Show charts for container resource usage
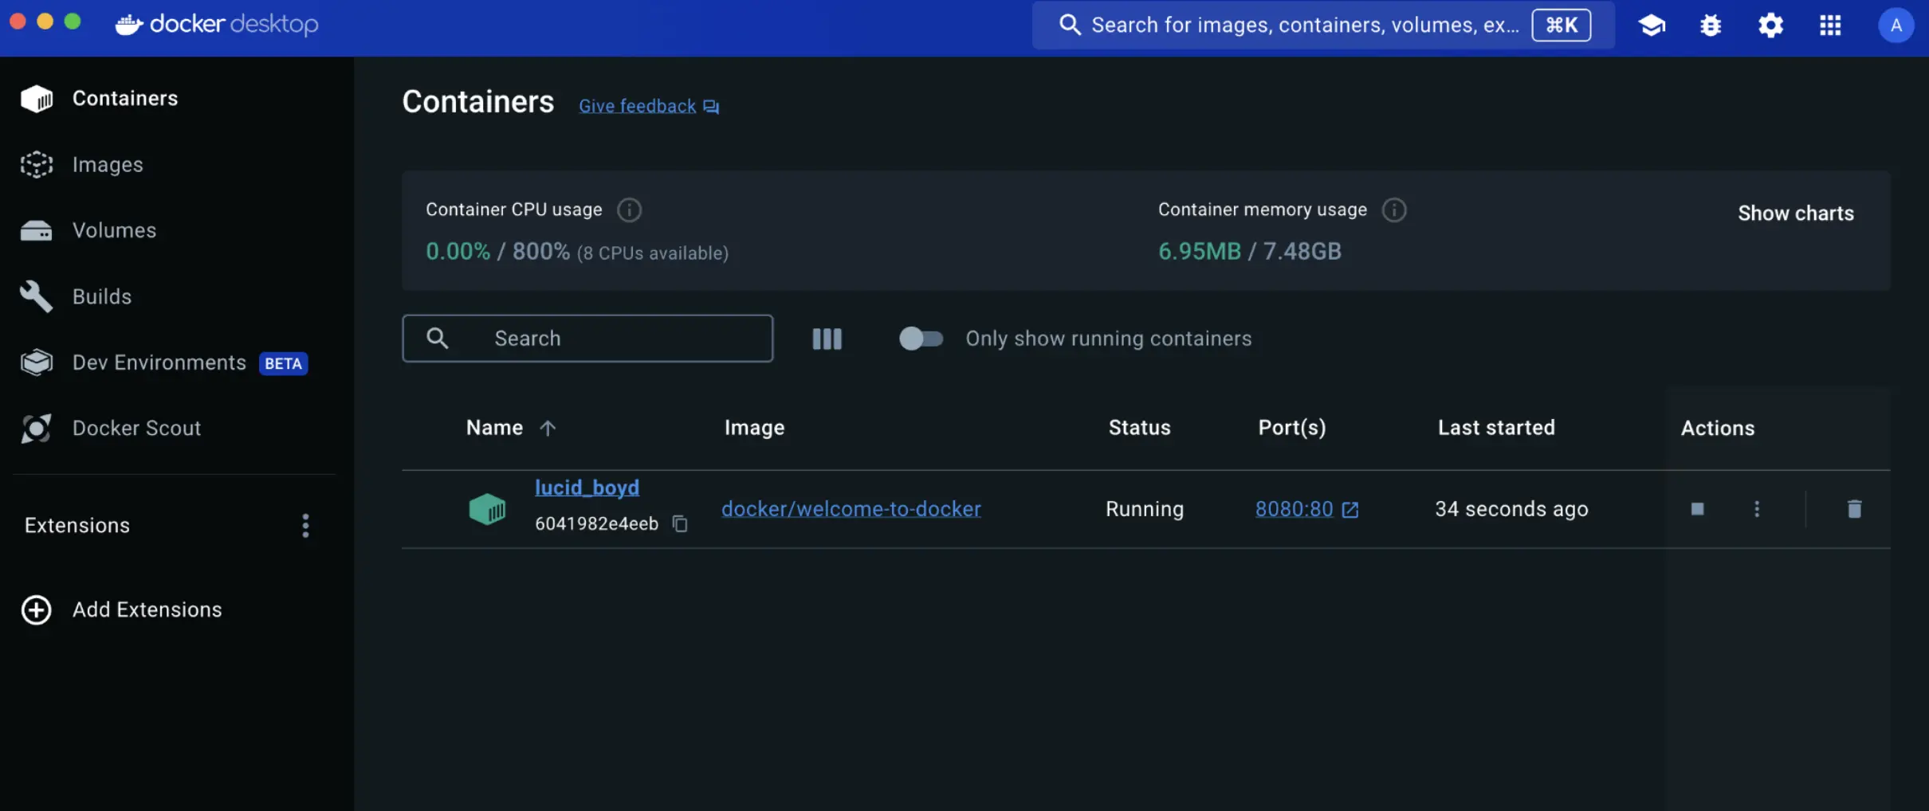Screen dimensions: 1929x811 [1796, 213]
